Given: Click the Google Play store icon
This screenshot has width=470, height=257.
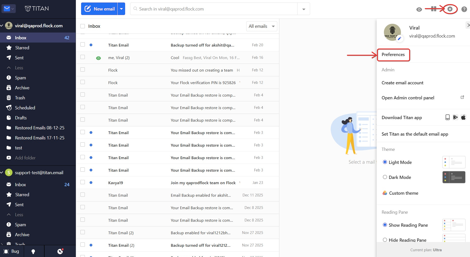Looking at the screenshot, I should 455,117.
